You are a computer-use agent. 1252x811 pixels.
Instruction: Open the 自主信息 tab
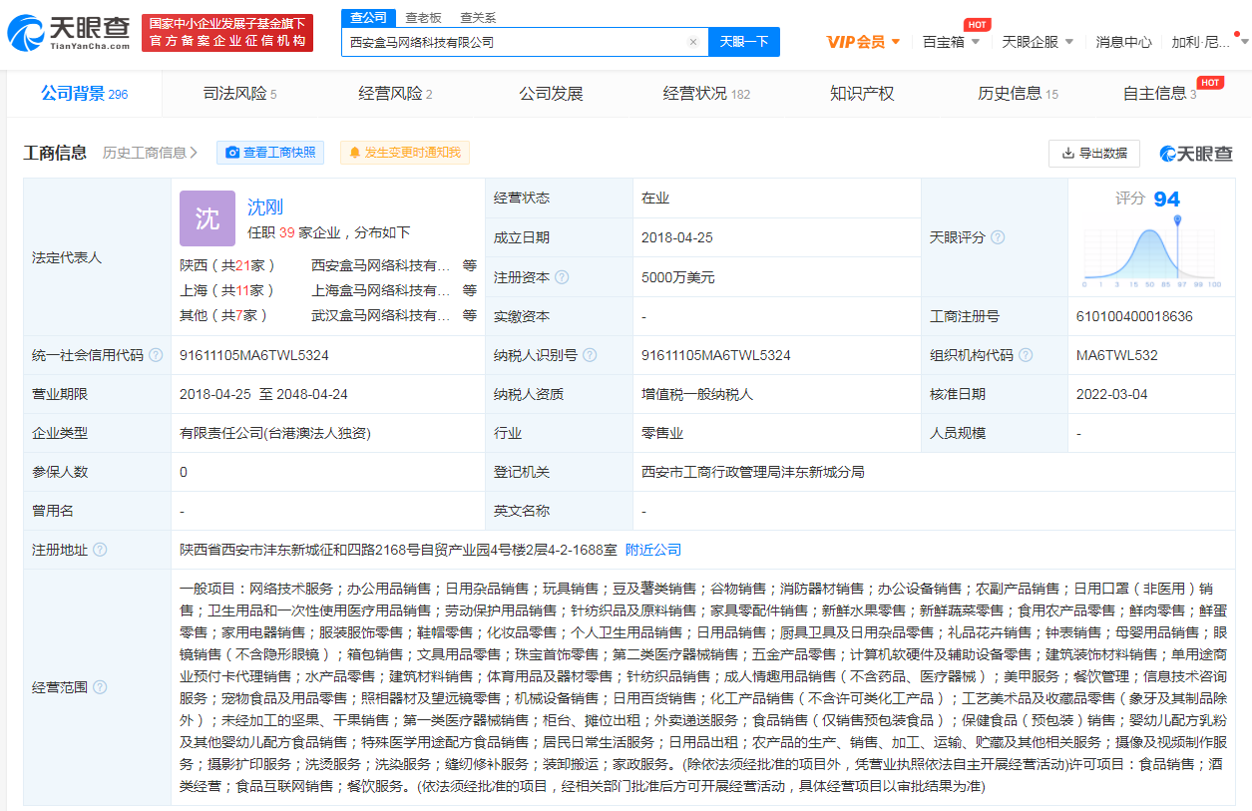(x=1160, y=94)
